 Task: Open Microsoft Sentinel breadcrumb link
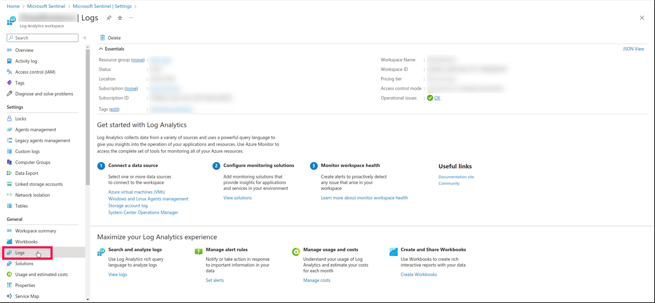tap(46, 6)
